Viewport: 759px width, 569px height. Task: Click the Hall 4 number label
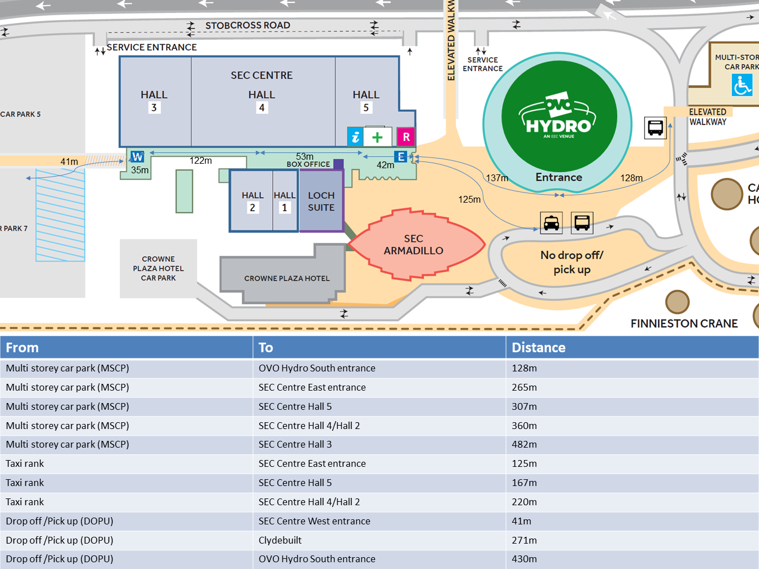tap(261, 108)
